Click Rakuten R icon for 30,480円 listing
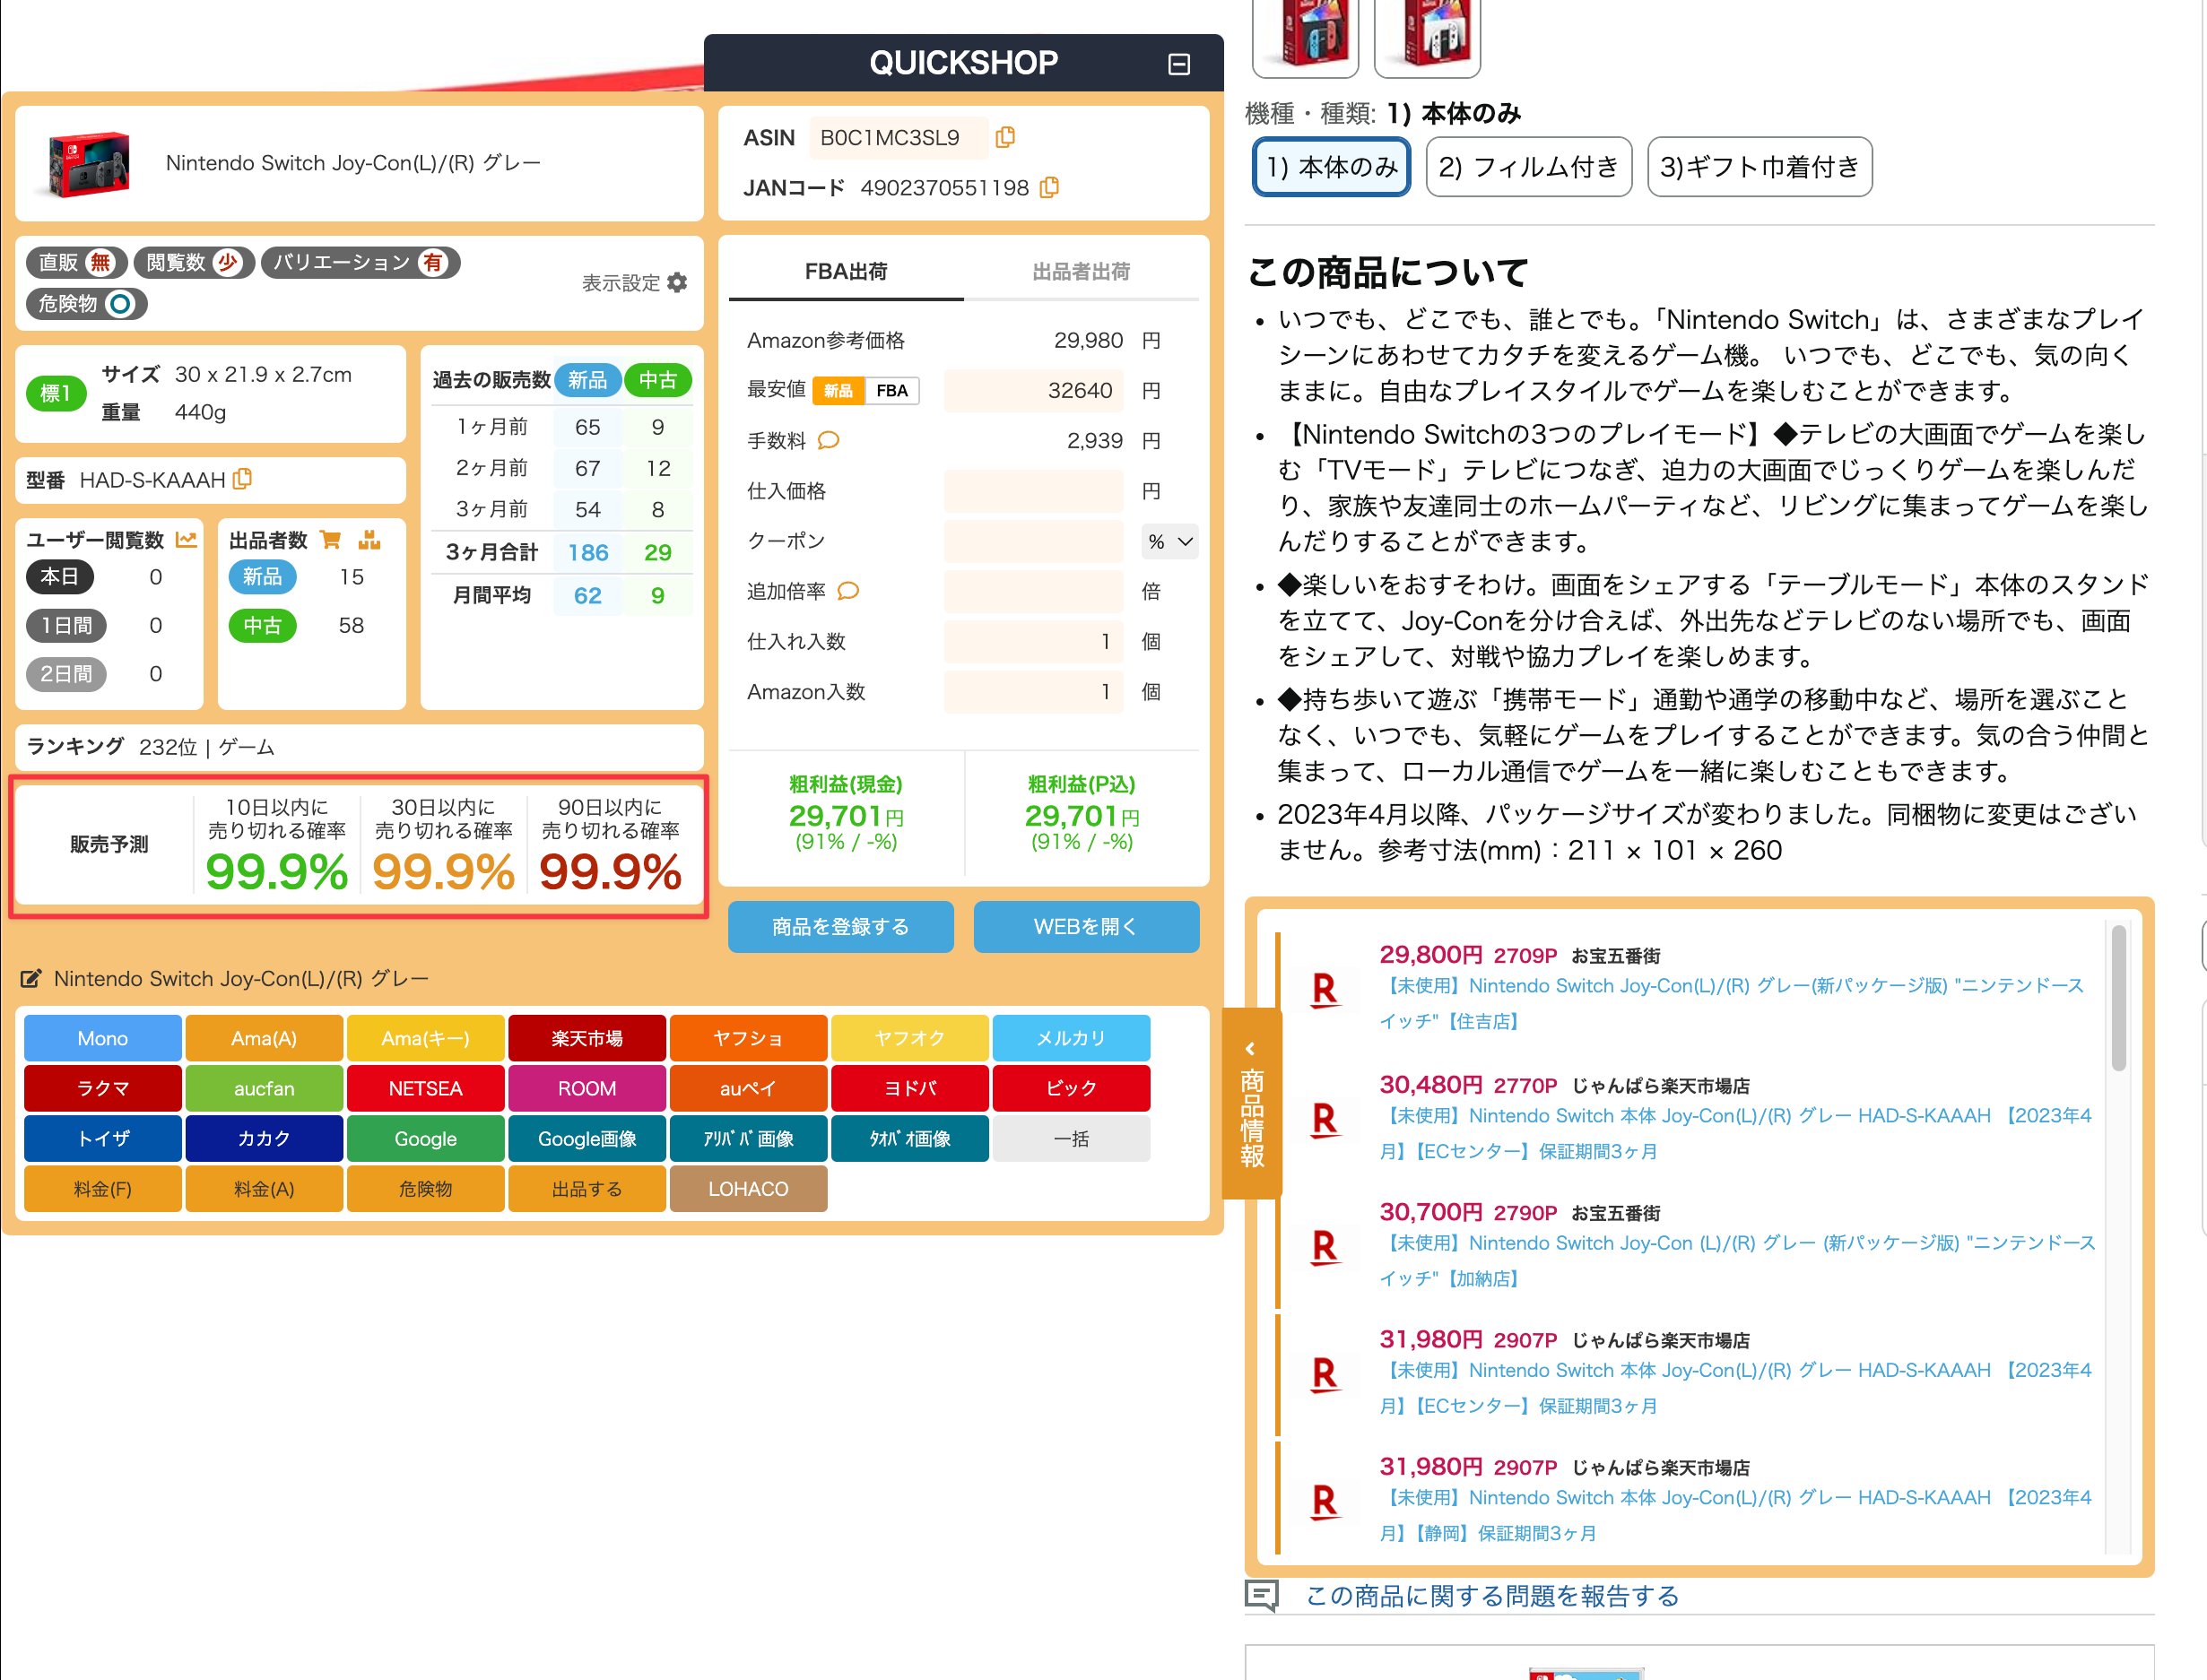Image resolution: width=2207 pixels, height=1680 pixels. click(x=1324, y=1119)
